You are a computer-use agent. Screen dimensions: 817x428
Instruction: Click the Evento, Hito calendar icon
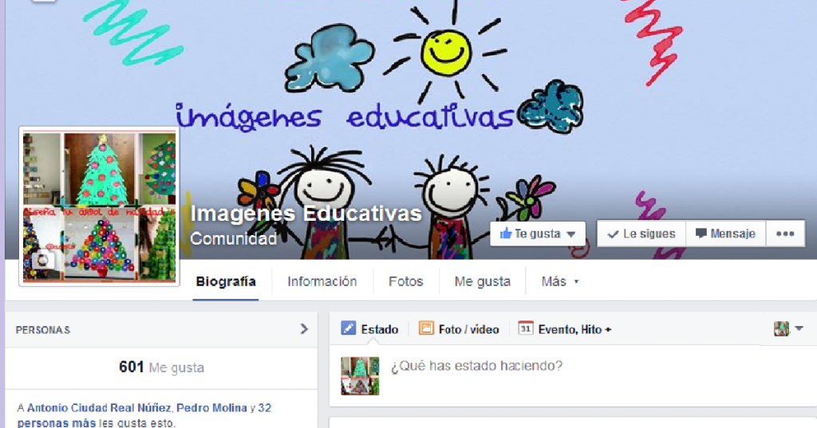(x=525, y=328)
